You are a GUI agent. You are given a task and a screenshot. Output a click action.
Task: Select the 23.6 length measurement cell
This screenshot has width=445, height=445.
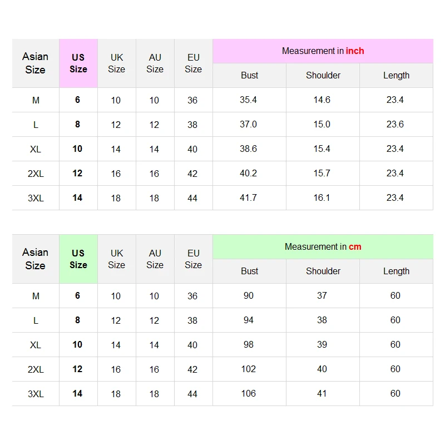coord(395,125)
